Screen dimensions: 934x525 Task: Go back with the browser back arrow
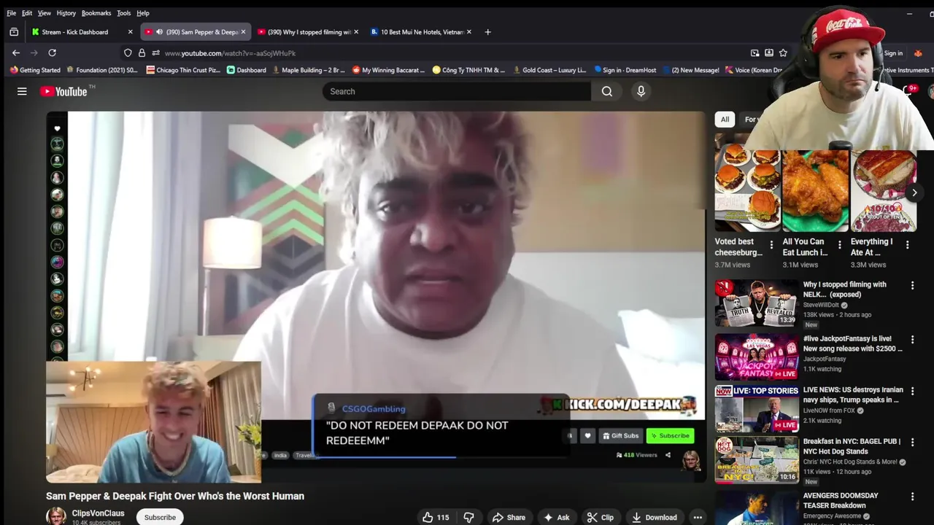16,52
